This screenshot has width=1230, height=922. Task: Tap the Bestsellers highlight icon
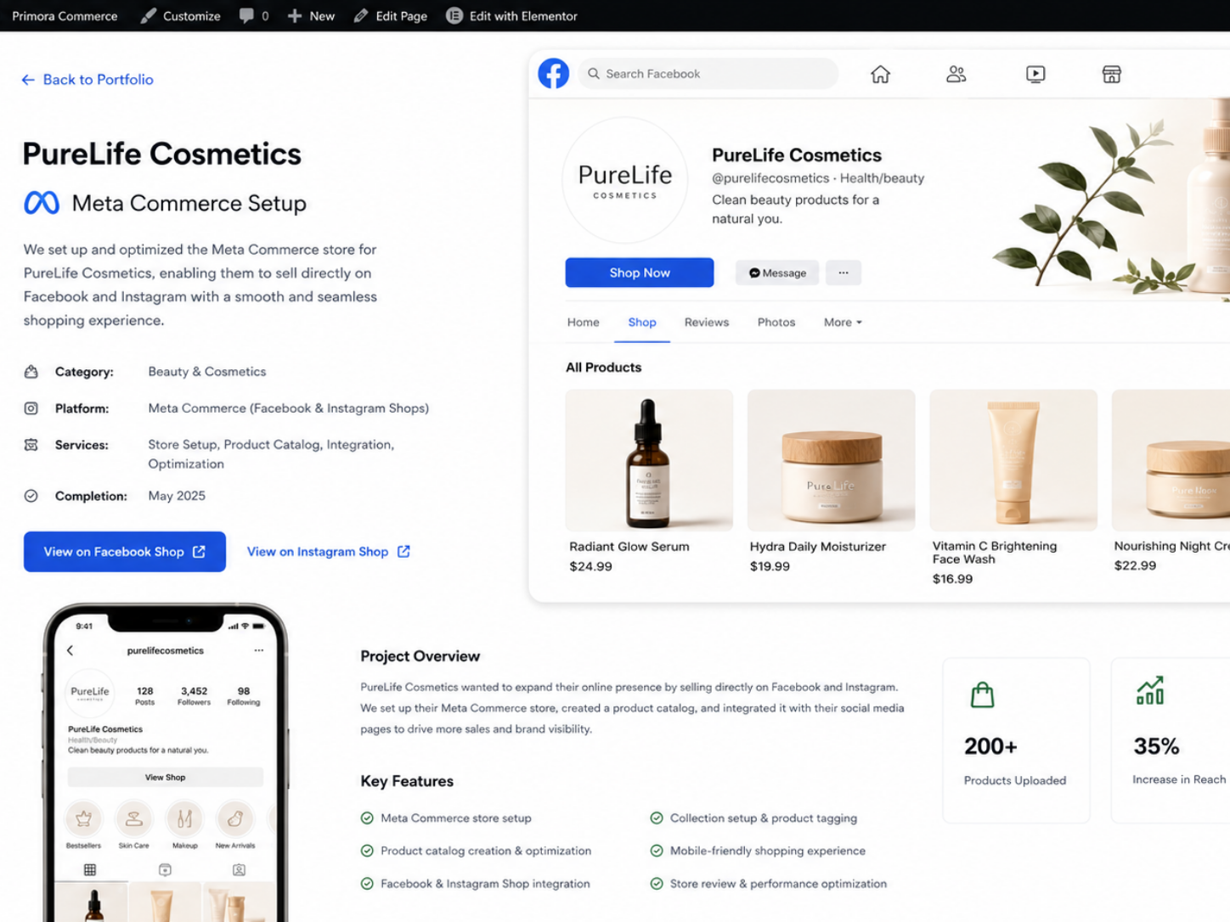(x=83, y=818)
